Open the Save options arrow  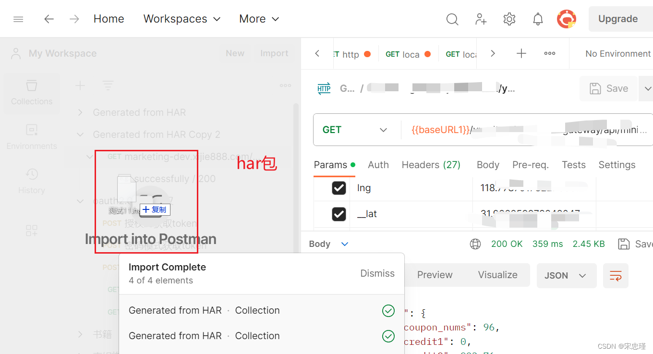(x=647, y=88)
